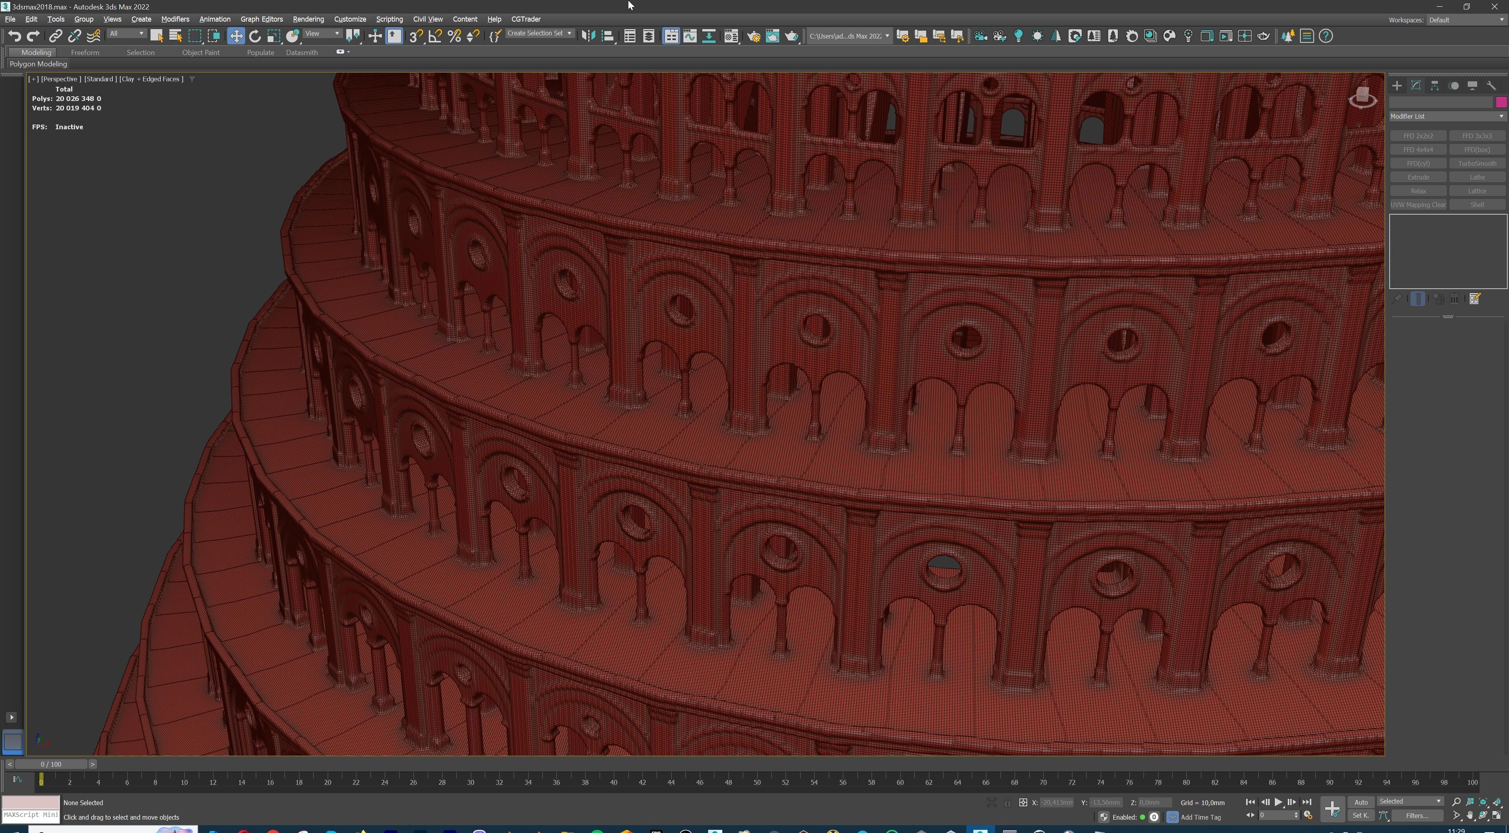1509x833 pixels.
Task: Open the Material Editor
Action: coord(731,36)
